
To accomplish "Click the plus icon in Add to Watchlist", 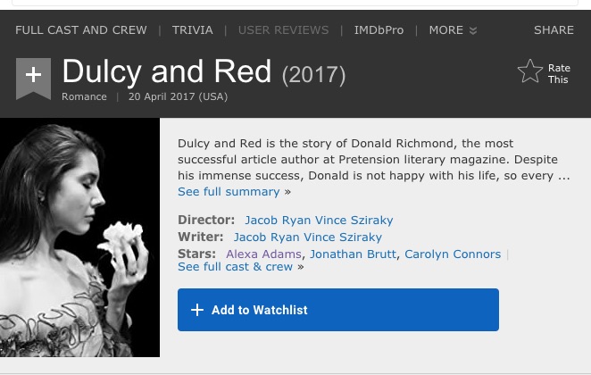I will (197, 310).
